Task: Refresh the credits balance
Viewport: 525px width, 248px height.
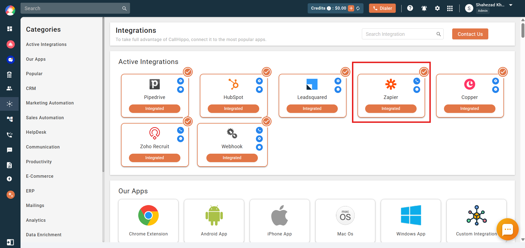Action: tap(358, 8)
